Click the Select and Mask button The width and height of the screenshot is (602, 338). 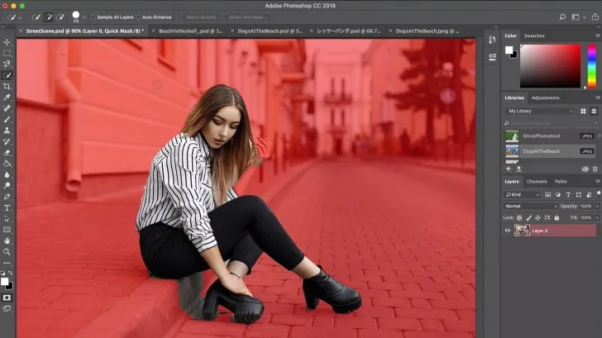(x=246, y=17)
